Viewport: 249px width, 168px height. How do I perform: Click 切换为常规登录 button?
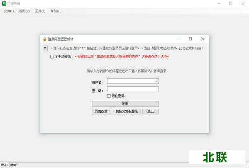point(127,112)
